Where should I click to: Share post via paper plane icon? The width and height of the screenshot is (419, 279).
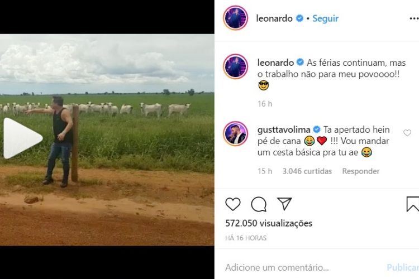(284, 204)
